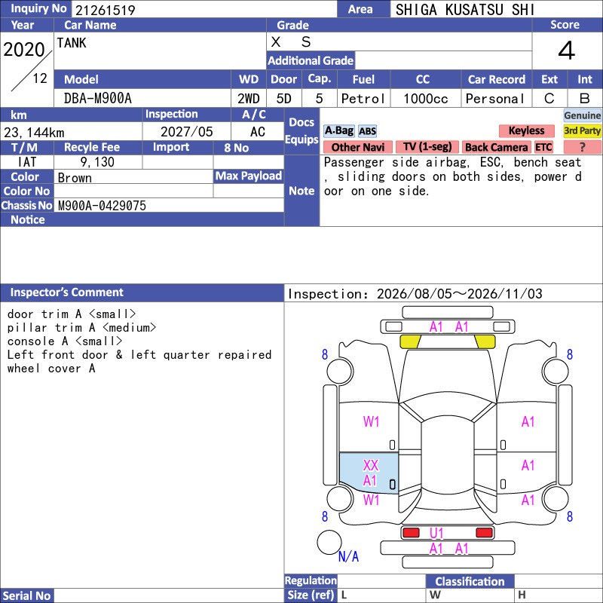Select the Keyless equipment badge
The image size is (603, 603).
(x=526, y=130)
